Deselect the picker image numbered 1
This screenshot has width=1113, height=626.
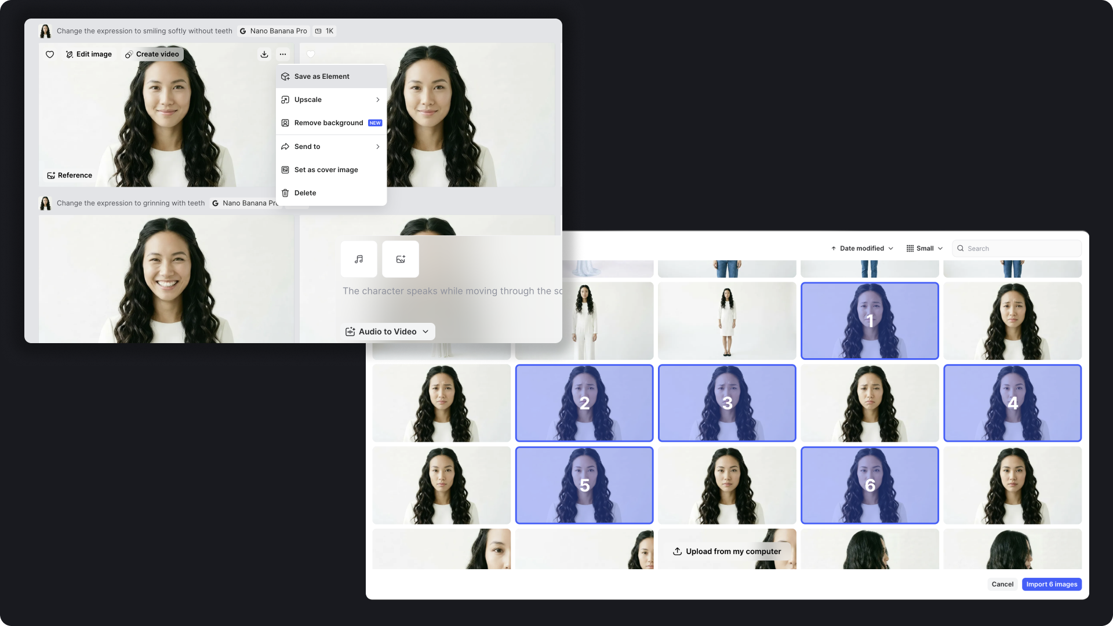pos(870,321)
